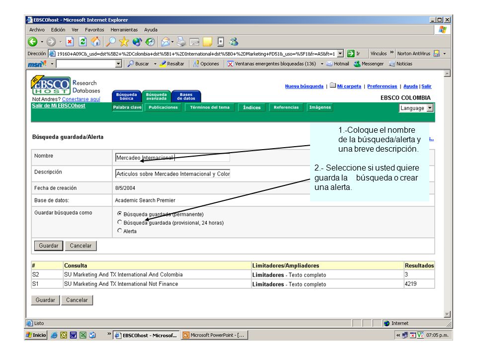Click the Messenger buddy toolbar icon
The height and width of the screenshot is (358, 477).
(234, 42)
